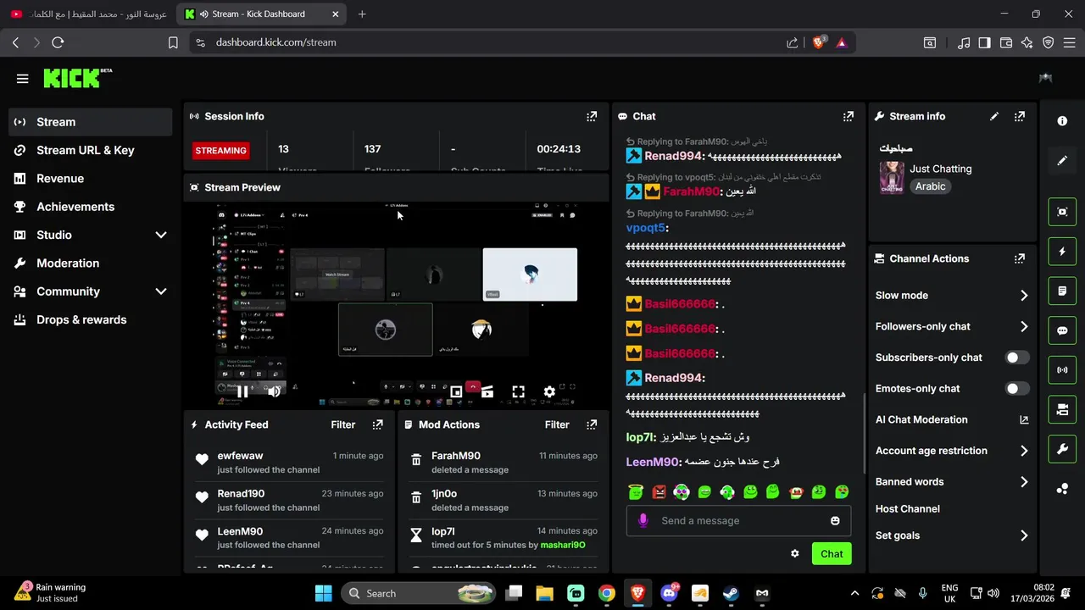Open Discord from the Windows taskbar
The width and height of the screenshot is (1085, 610).
click(669, 593)
